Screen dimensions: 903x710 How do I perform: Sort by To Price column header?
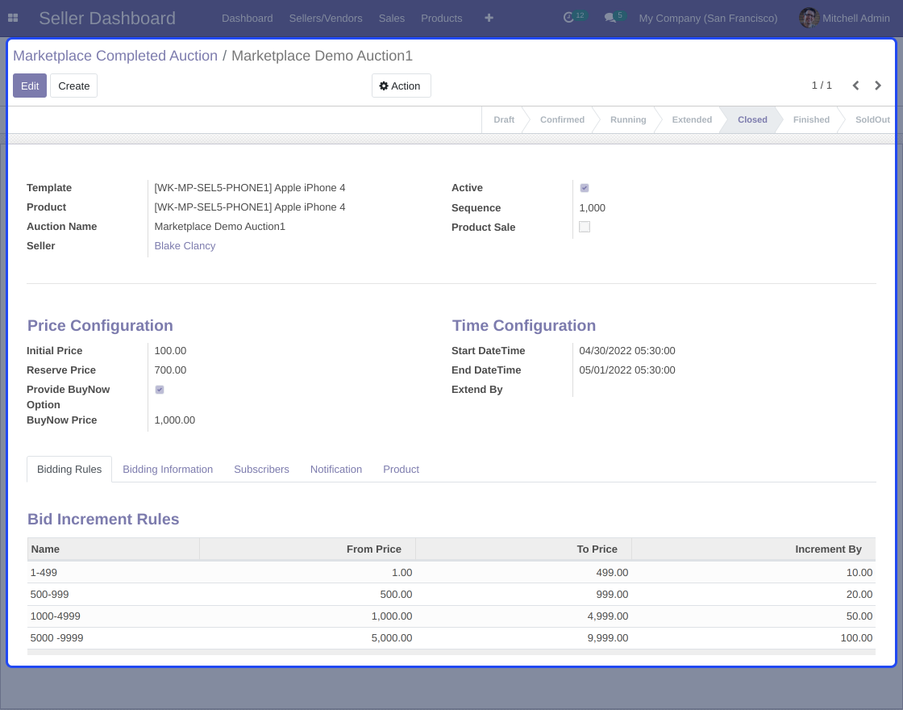523,549
